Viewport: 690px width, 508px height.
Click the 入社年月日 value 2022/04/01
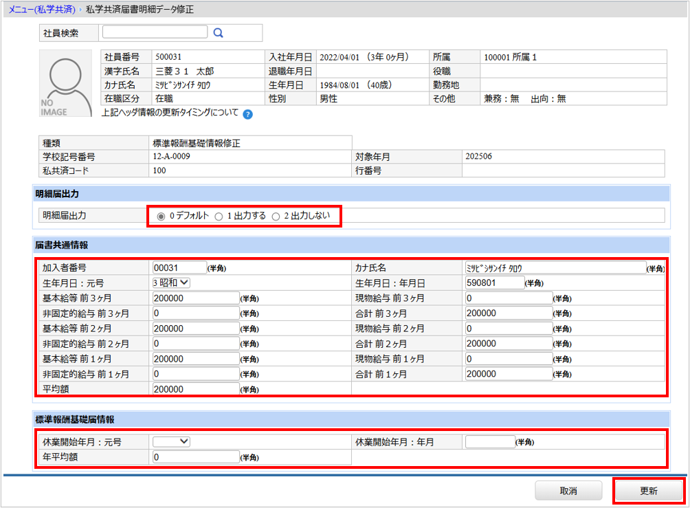pyautogui.click(x=340, y=57)
